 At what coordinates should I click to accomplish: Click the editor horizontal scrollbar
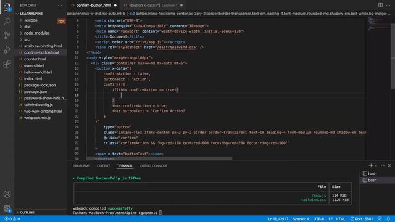(159, 158)
